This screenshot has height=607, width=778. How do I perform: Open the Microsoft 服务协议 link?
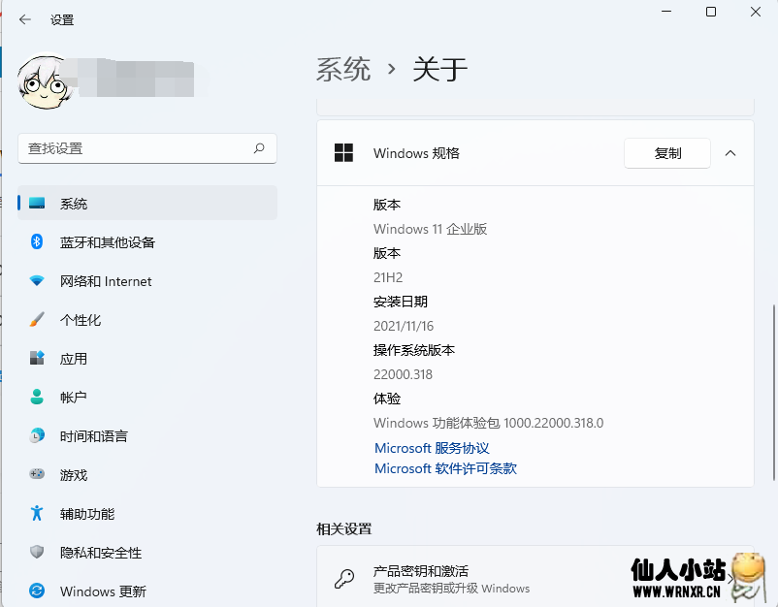[x=432, y=448]
